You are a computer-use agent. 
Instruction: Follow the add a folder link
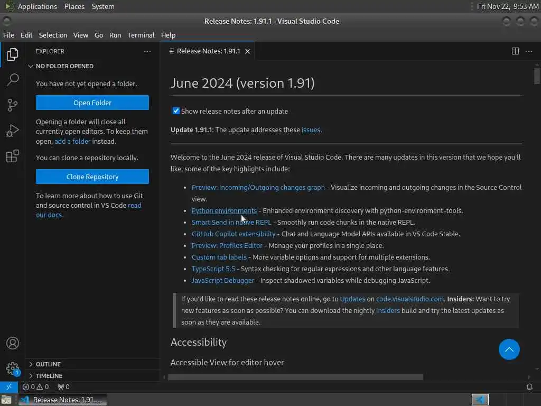tap(72, 141)
